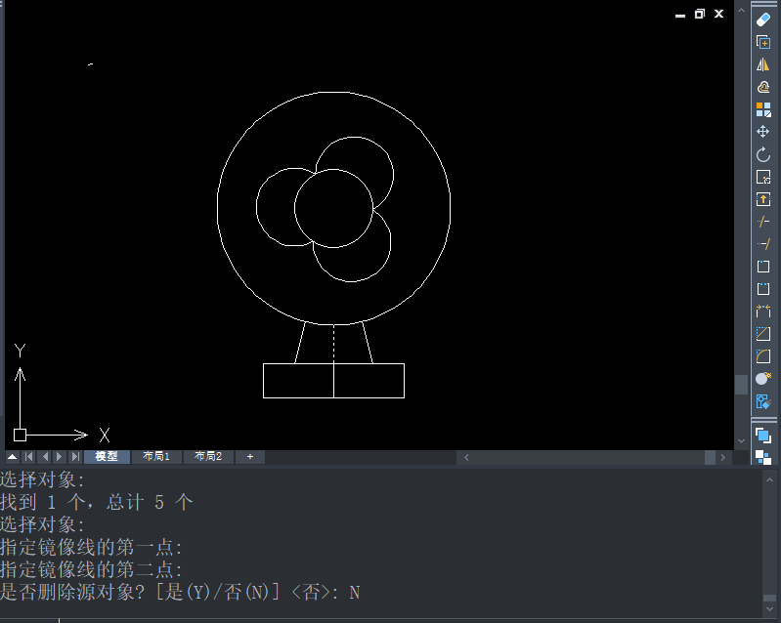The width and height of the screenshot is (781, 623).
Task: Click command history scrollbar up arrow
Action: click(769, 479)
